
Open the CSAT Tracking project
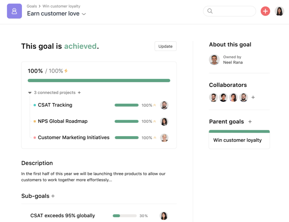(55, 105)
